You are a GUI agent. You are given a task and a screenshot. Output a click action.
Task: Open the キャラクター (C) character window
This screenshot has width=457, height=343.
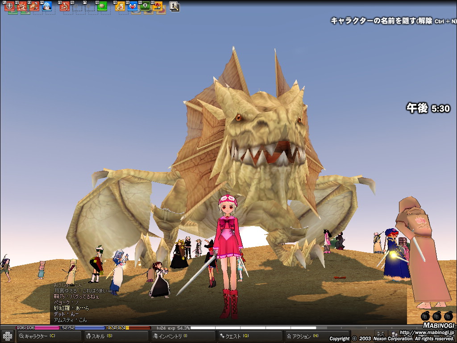49,336
